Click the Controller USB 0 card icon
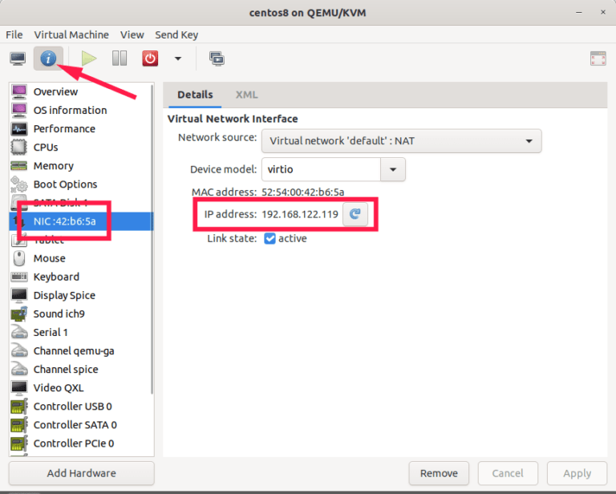The width and height of the screenshot is (616, 494). (19, 406)
